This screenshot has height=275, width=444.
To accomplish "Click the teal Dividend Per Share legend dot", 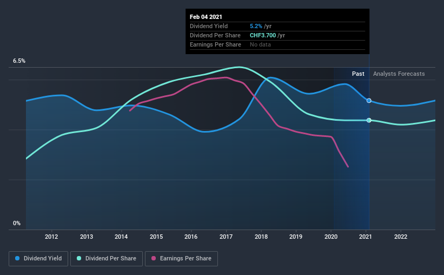I will pos(79,258).
